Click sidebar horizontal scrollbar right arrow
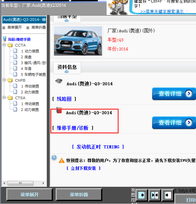 pos(44,183)
